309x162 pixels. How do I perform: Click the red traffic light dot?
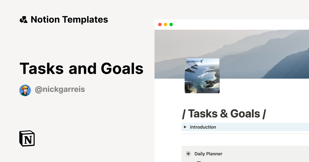(160, 24)
